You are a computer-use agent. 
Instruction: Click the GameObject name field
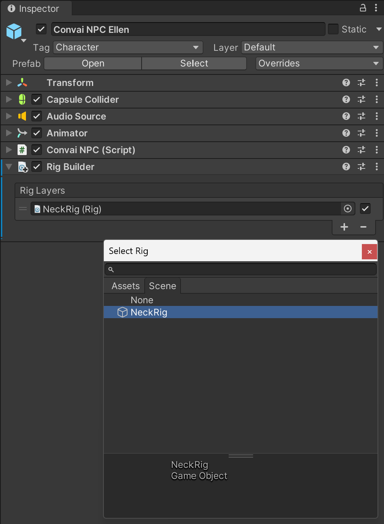tap(188, 29)
